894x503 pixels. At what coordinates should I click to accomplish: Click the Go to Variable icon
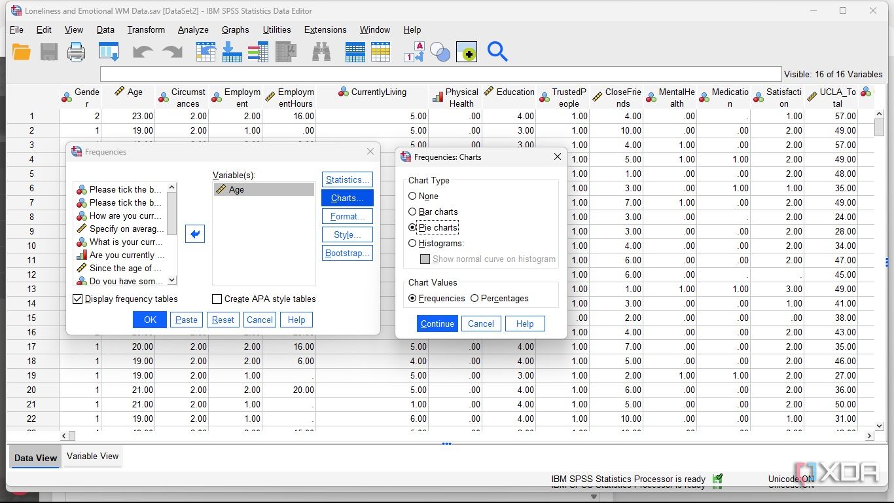point(232,52)
